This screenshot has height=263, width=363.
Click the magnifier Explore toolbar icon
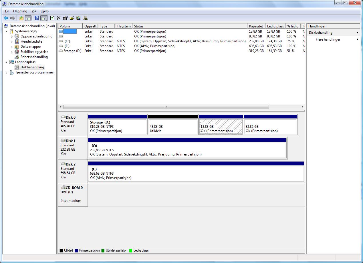click(x=78, y=18)
